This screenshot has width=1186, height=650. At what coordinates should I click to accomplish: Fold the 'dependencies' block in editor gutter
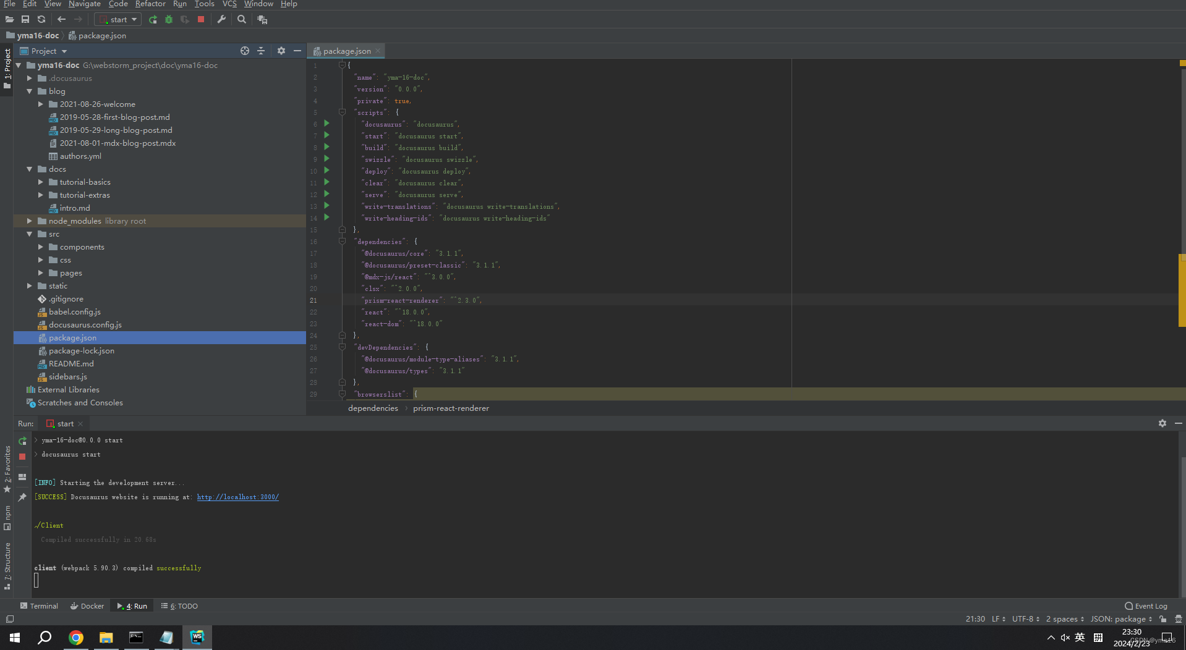point(342,242)
